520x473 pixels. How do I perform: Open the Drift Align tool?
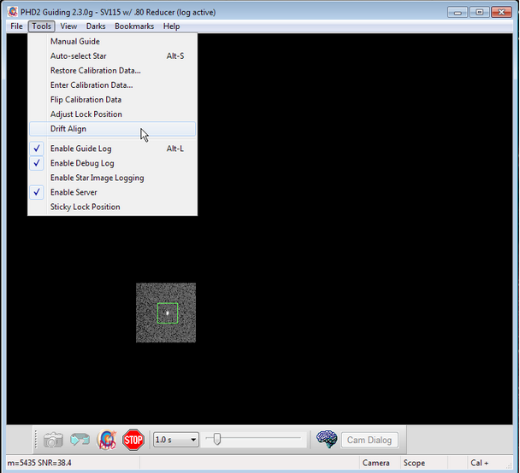(x=112, y=129)
